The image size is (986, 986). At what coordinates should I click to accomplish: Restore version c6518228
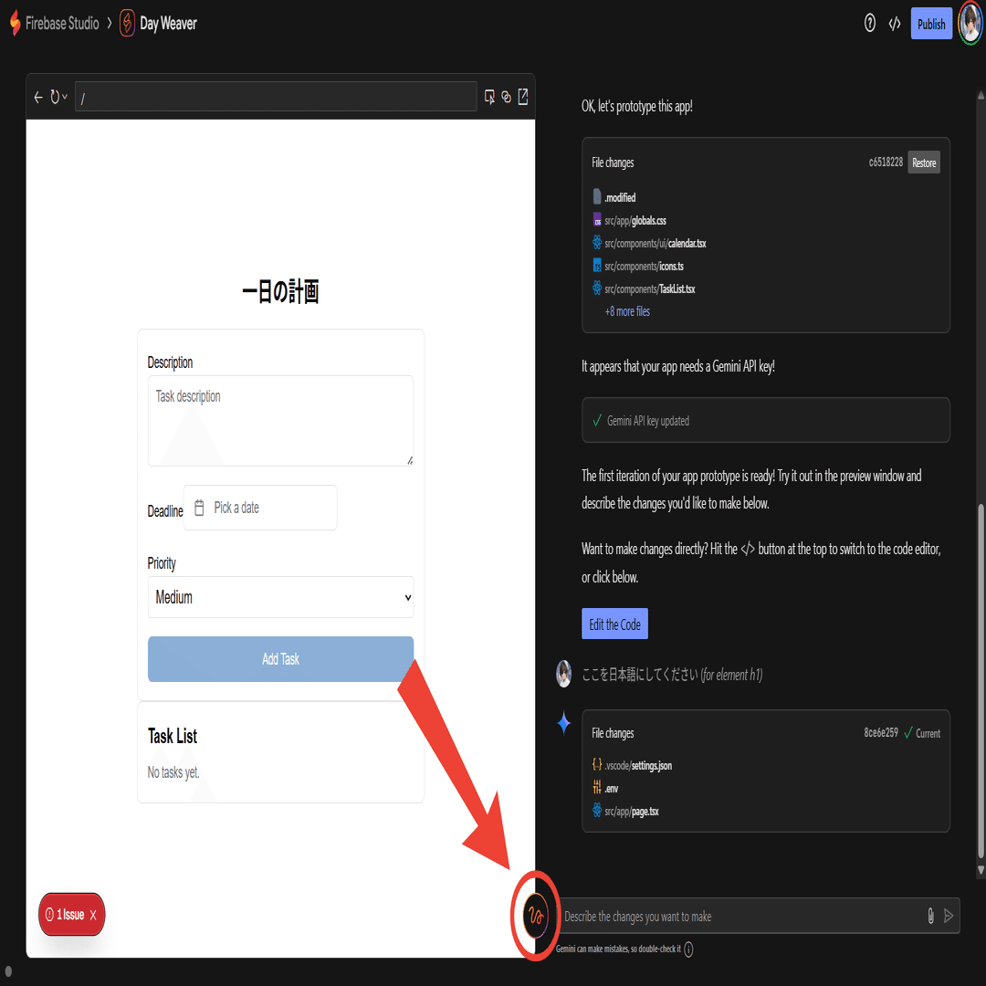pyautogui.click(x=924, y=163)
